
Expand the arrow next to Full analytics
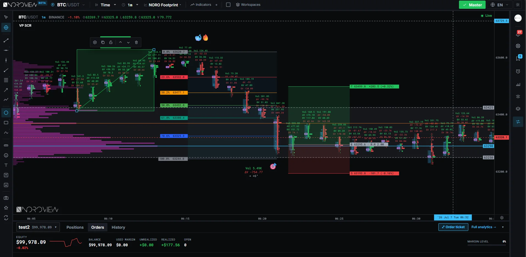coord(503,227)
